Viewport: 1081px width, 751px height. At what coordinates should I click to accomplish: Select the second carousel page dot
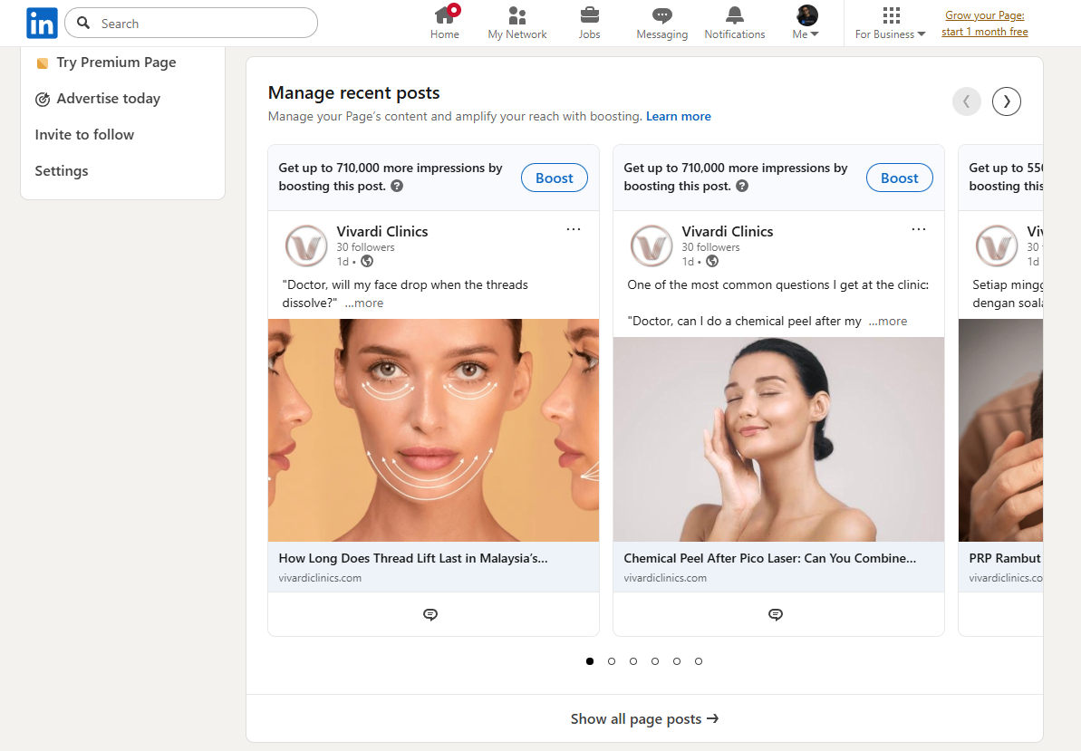[x=612, y=661]
